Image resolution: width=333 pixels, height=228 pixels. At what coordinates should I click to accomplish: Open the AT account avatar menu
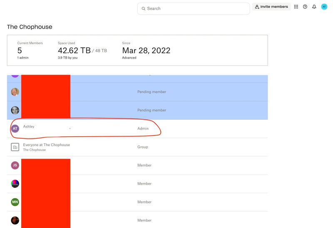point(324,7)
